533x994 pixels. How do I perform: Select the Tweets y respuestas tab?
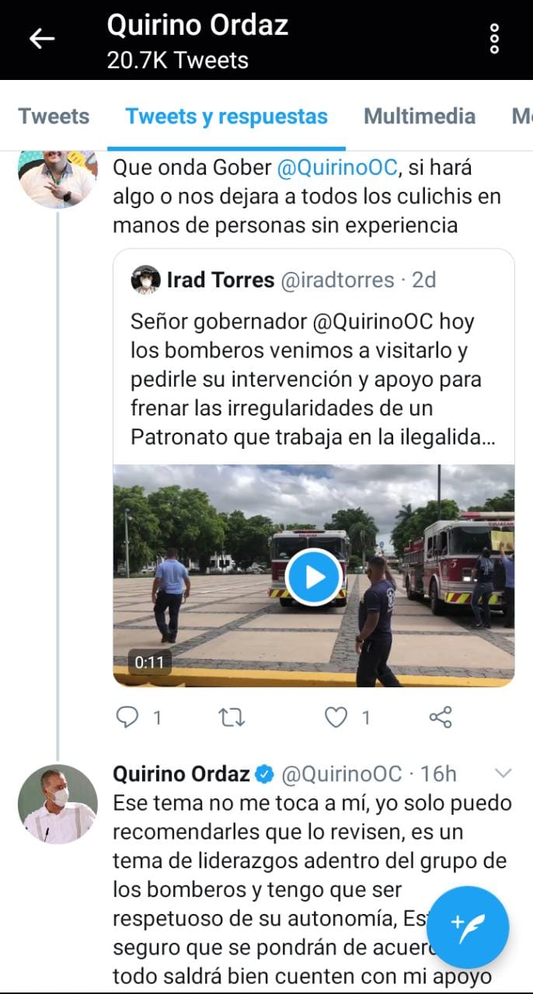click(x=226, y=116)
